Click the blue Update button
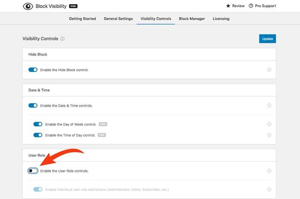Viewport: 300px width, 199px height. [x=267, y=39]
